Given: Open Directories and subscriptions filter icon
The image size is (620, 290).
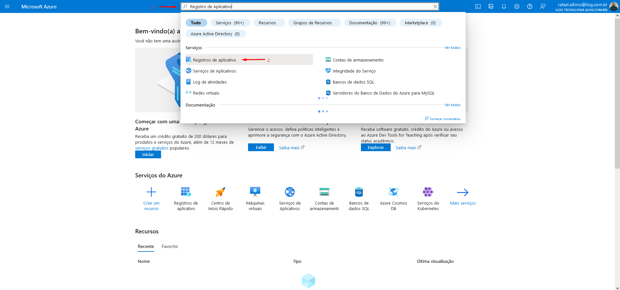Looking at the screenshot, I should tap(491, 6).
